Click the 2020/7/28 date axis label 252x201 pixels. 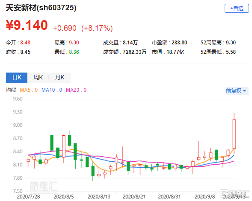tap(28, 197)
